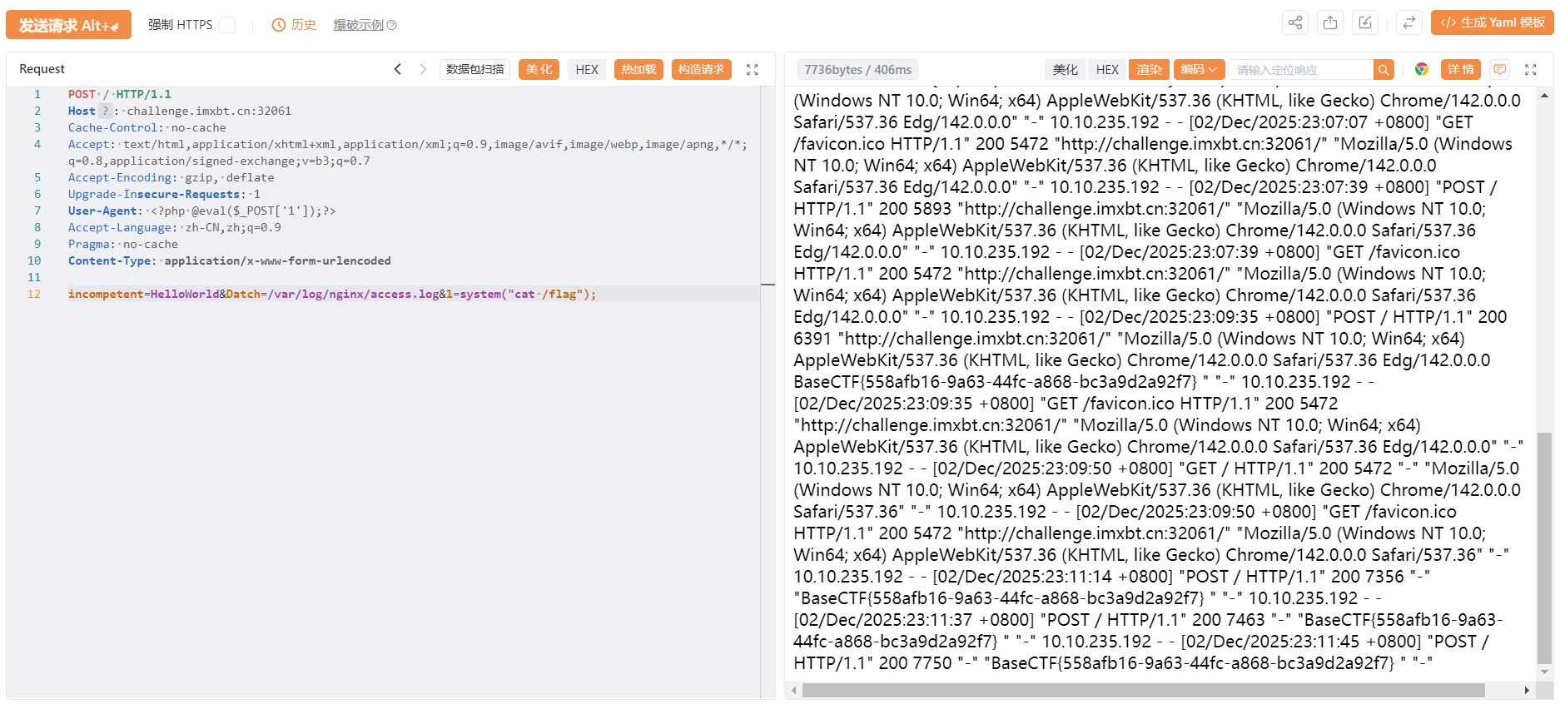Screen dimensions: 1560x704
Task: Click line number 12 in the editor gutter
Action: click(x=34, y=294)
